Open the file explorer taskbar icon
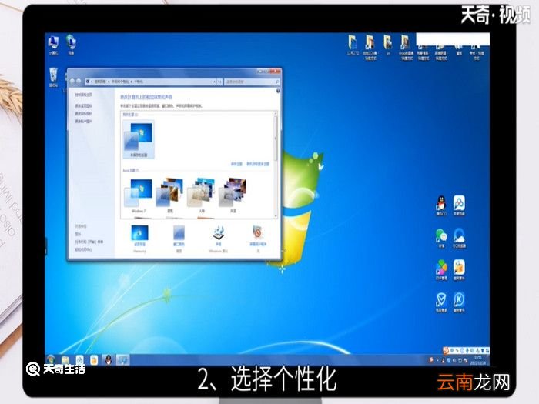 [x=65, y=360]
